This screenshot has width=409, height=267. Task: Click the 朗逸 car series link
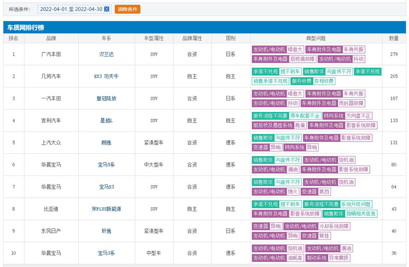106,143
